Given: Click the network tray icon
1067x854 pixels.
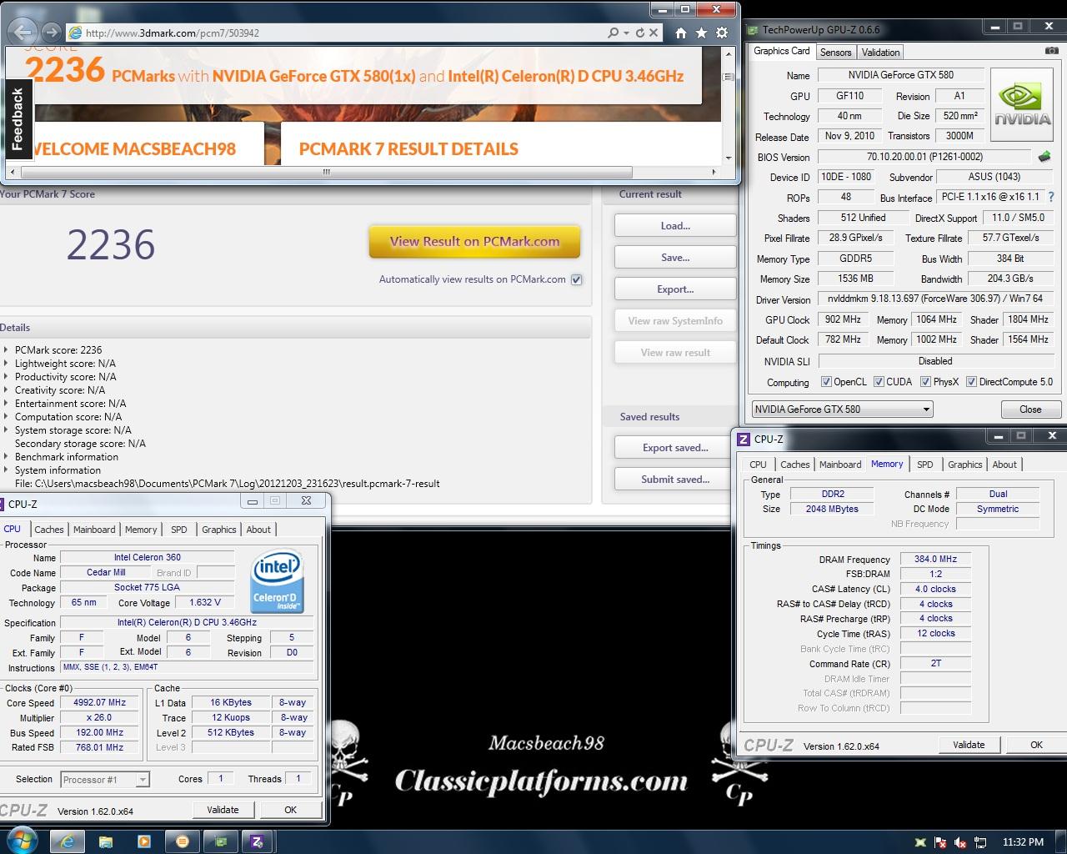Looking at the screenshot, I should [980, 842].
